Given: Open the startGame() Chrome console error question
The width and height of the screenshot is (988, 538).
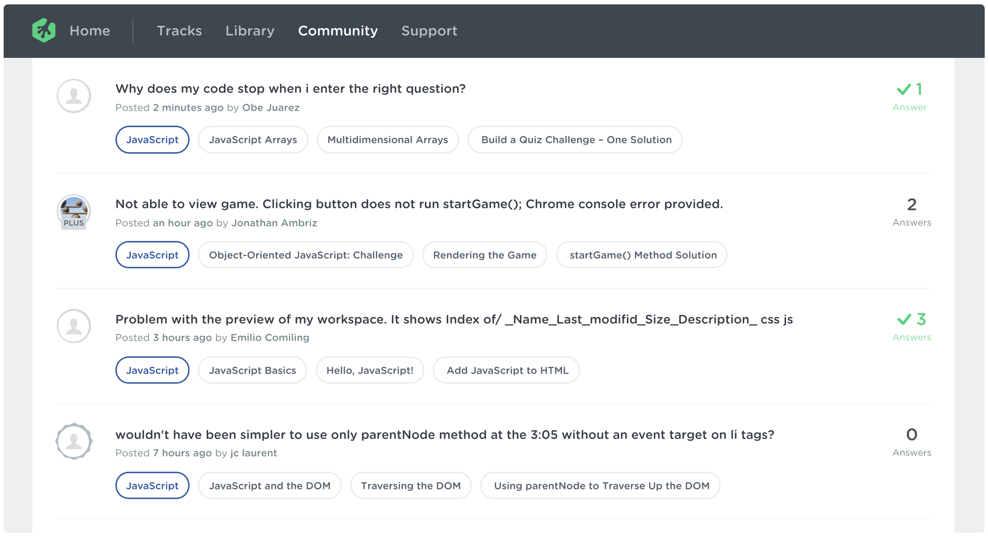Looking at the screenshot, I should (x=419, y=204).
